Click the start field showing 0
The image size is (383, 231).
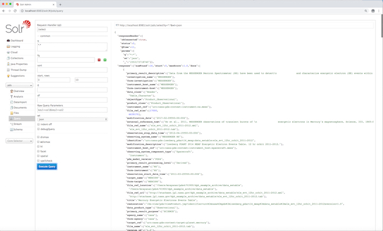click(54, 80)
